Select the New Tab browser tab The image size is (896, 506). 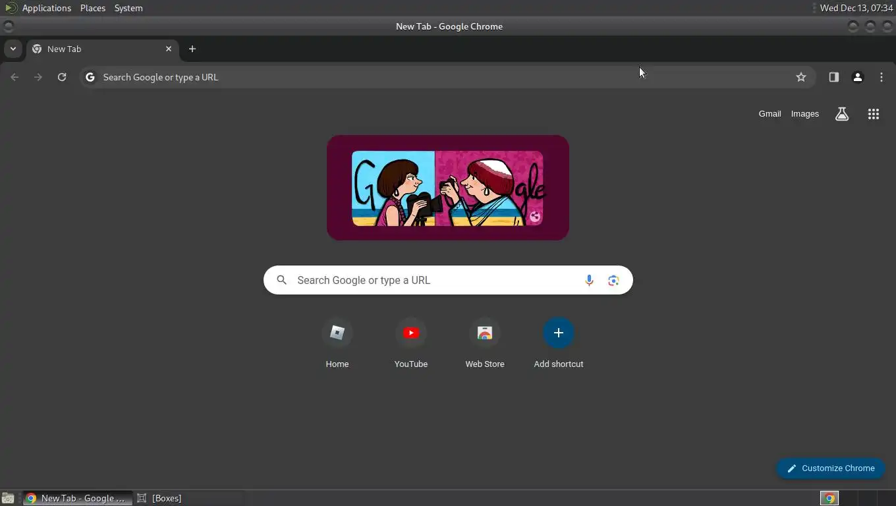pyautogui.click(x=102, y=49)
